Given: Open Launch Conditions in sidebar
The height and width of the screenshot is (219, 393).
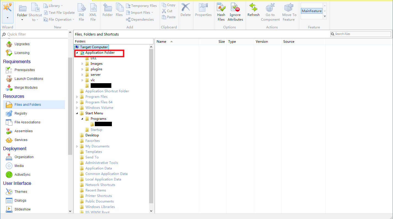Looking at the screenshot, I should [29, 79].
